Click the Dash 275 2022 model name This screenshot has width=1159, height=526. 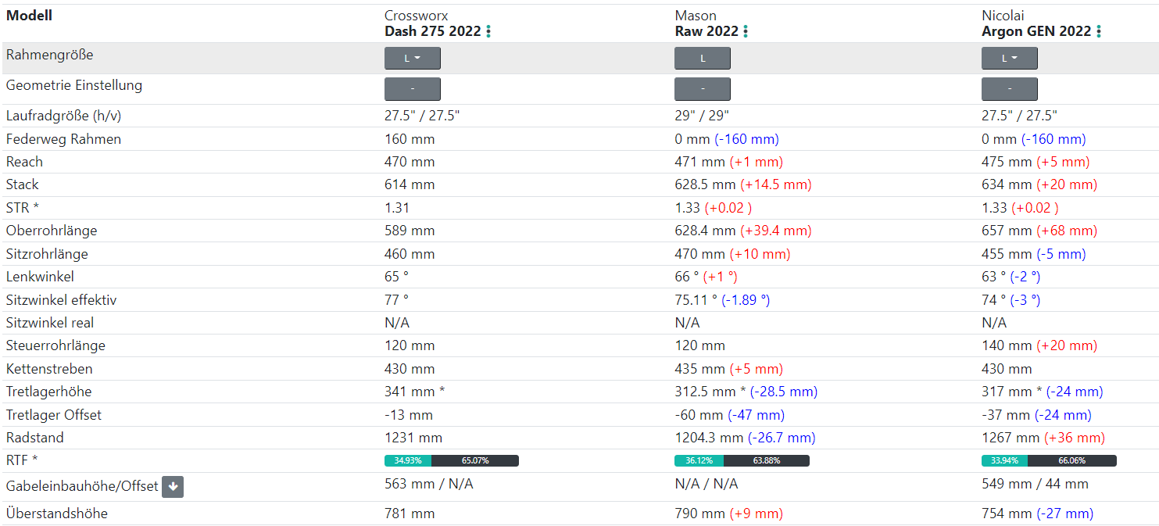point(432,31)
